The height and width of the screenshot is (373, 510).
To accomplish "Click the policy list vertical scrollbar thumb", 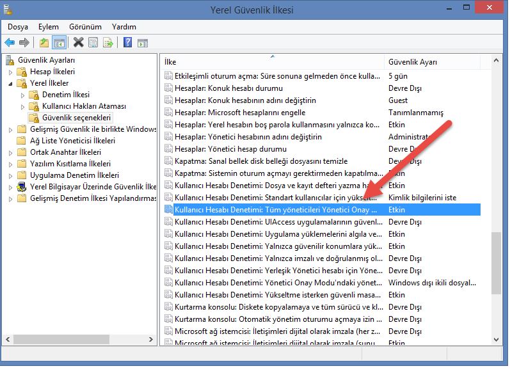I will pos(496,264).
